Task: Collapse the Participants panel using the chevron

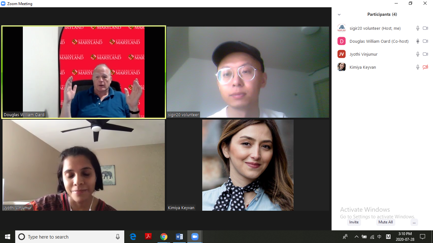Action: click(x=339, y=15)
